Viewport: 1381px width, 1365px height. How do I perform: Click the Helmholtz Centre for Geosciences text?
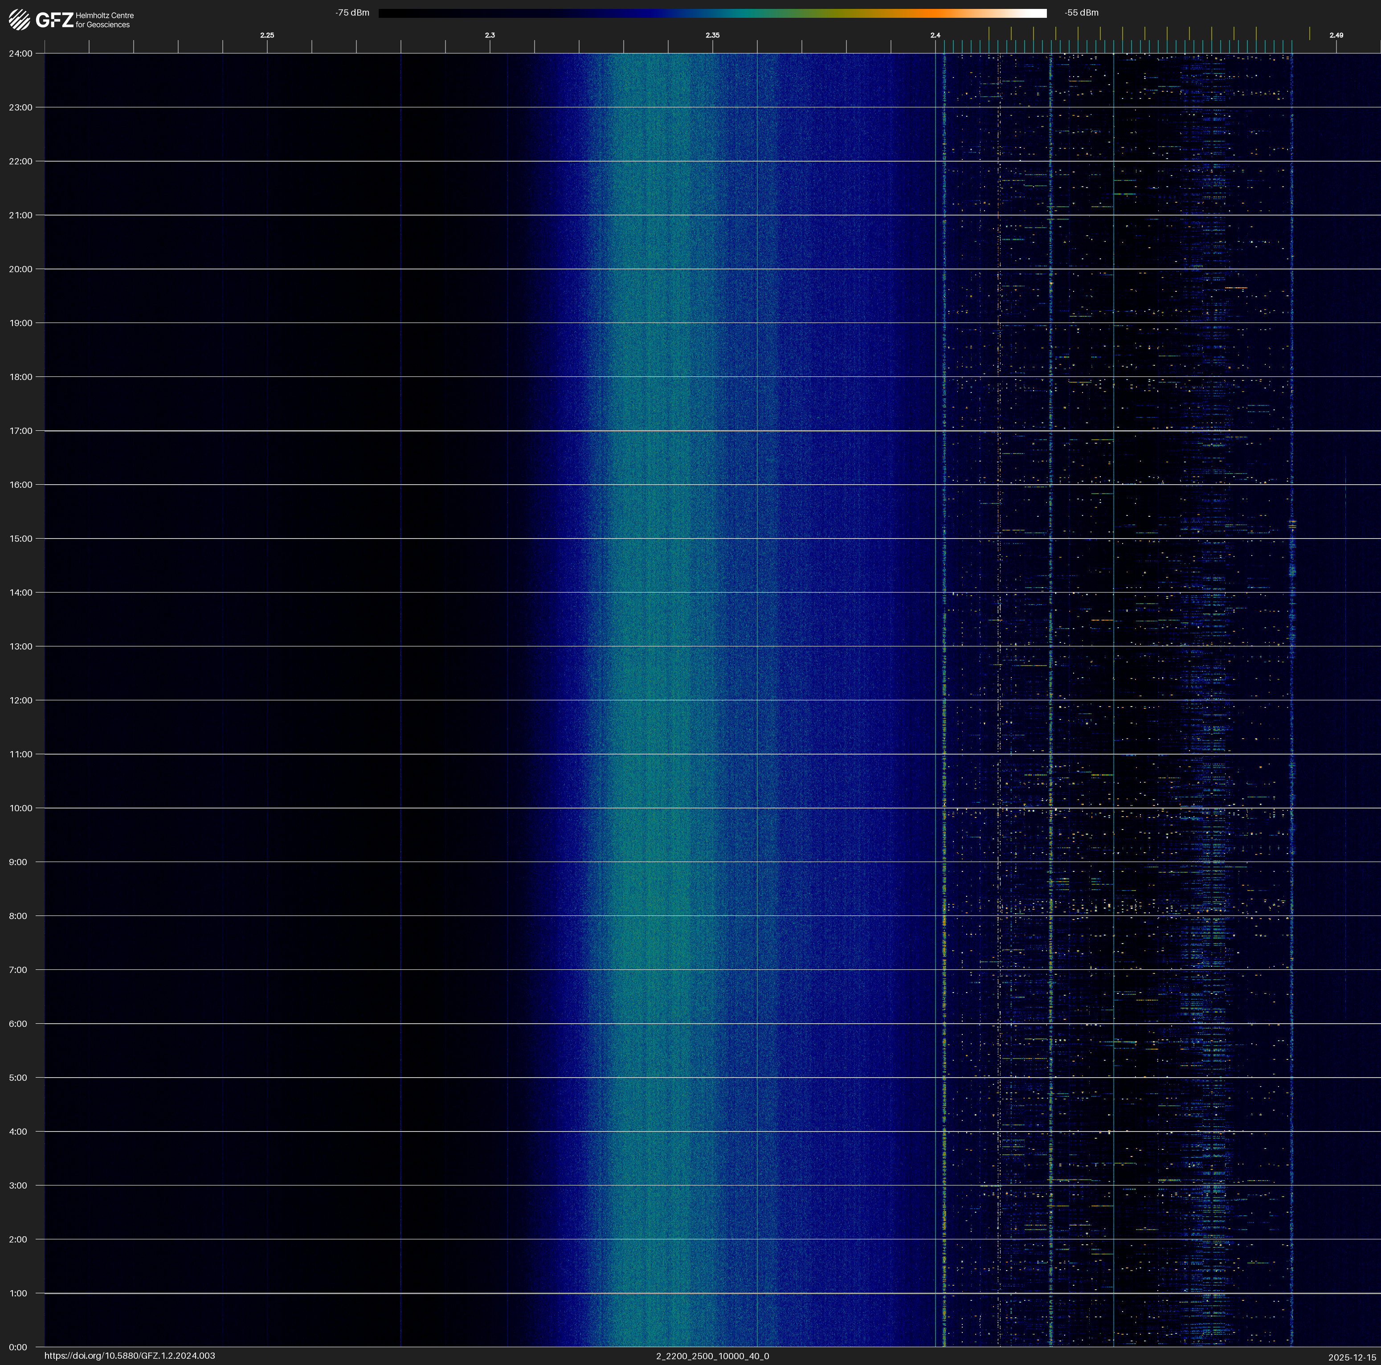point(104,20)
